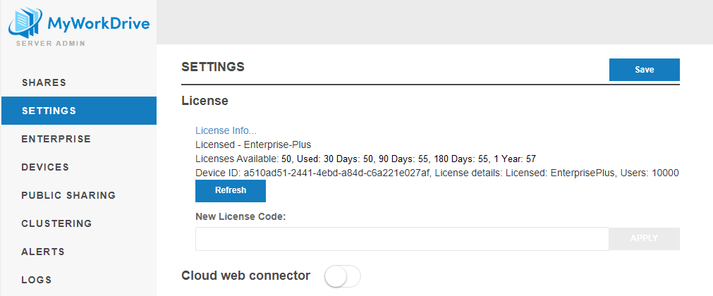The width and height of the screenshot is (713, 296).
Task: Open the Devices menu item
Action: pyautogui.click(x=45, y=167)
